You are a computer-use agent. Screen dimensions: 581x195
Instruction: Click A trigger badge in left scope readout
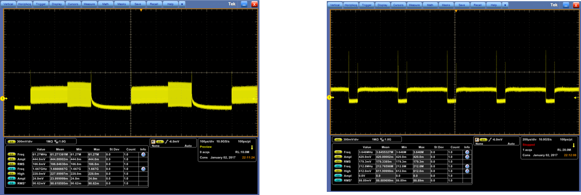coord(153,141)
